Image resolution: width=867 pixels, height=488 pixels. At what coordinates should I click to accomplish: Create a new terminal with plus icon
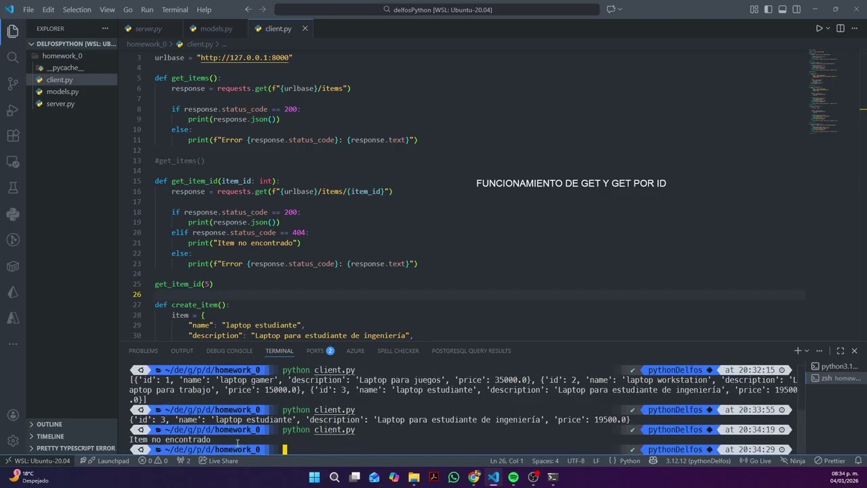tap(797, 350)
